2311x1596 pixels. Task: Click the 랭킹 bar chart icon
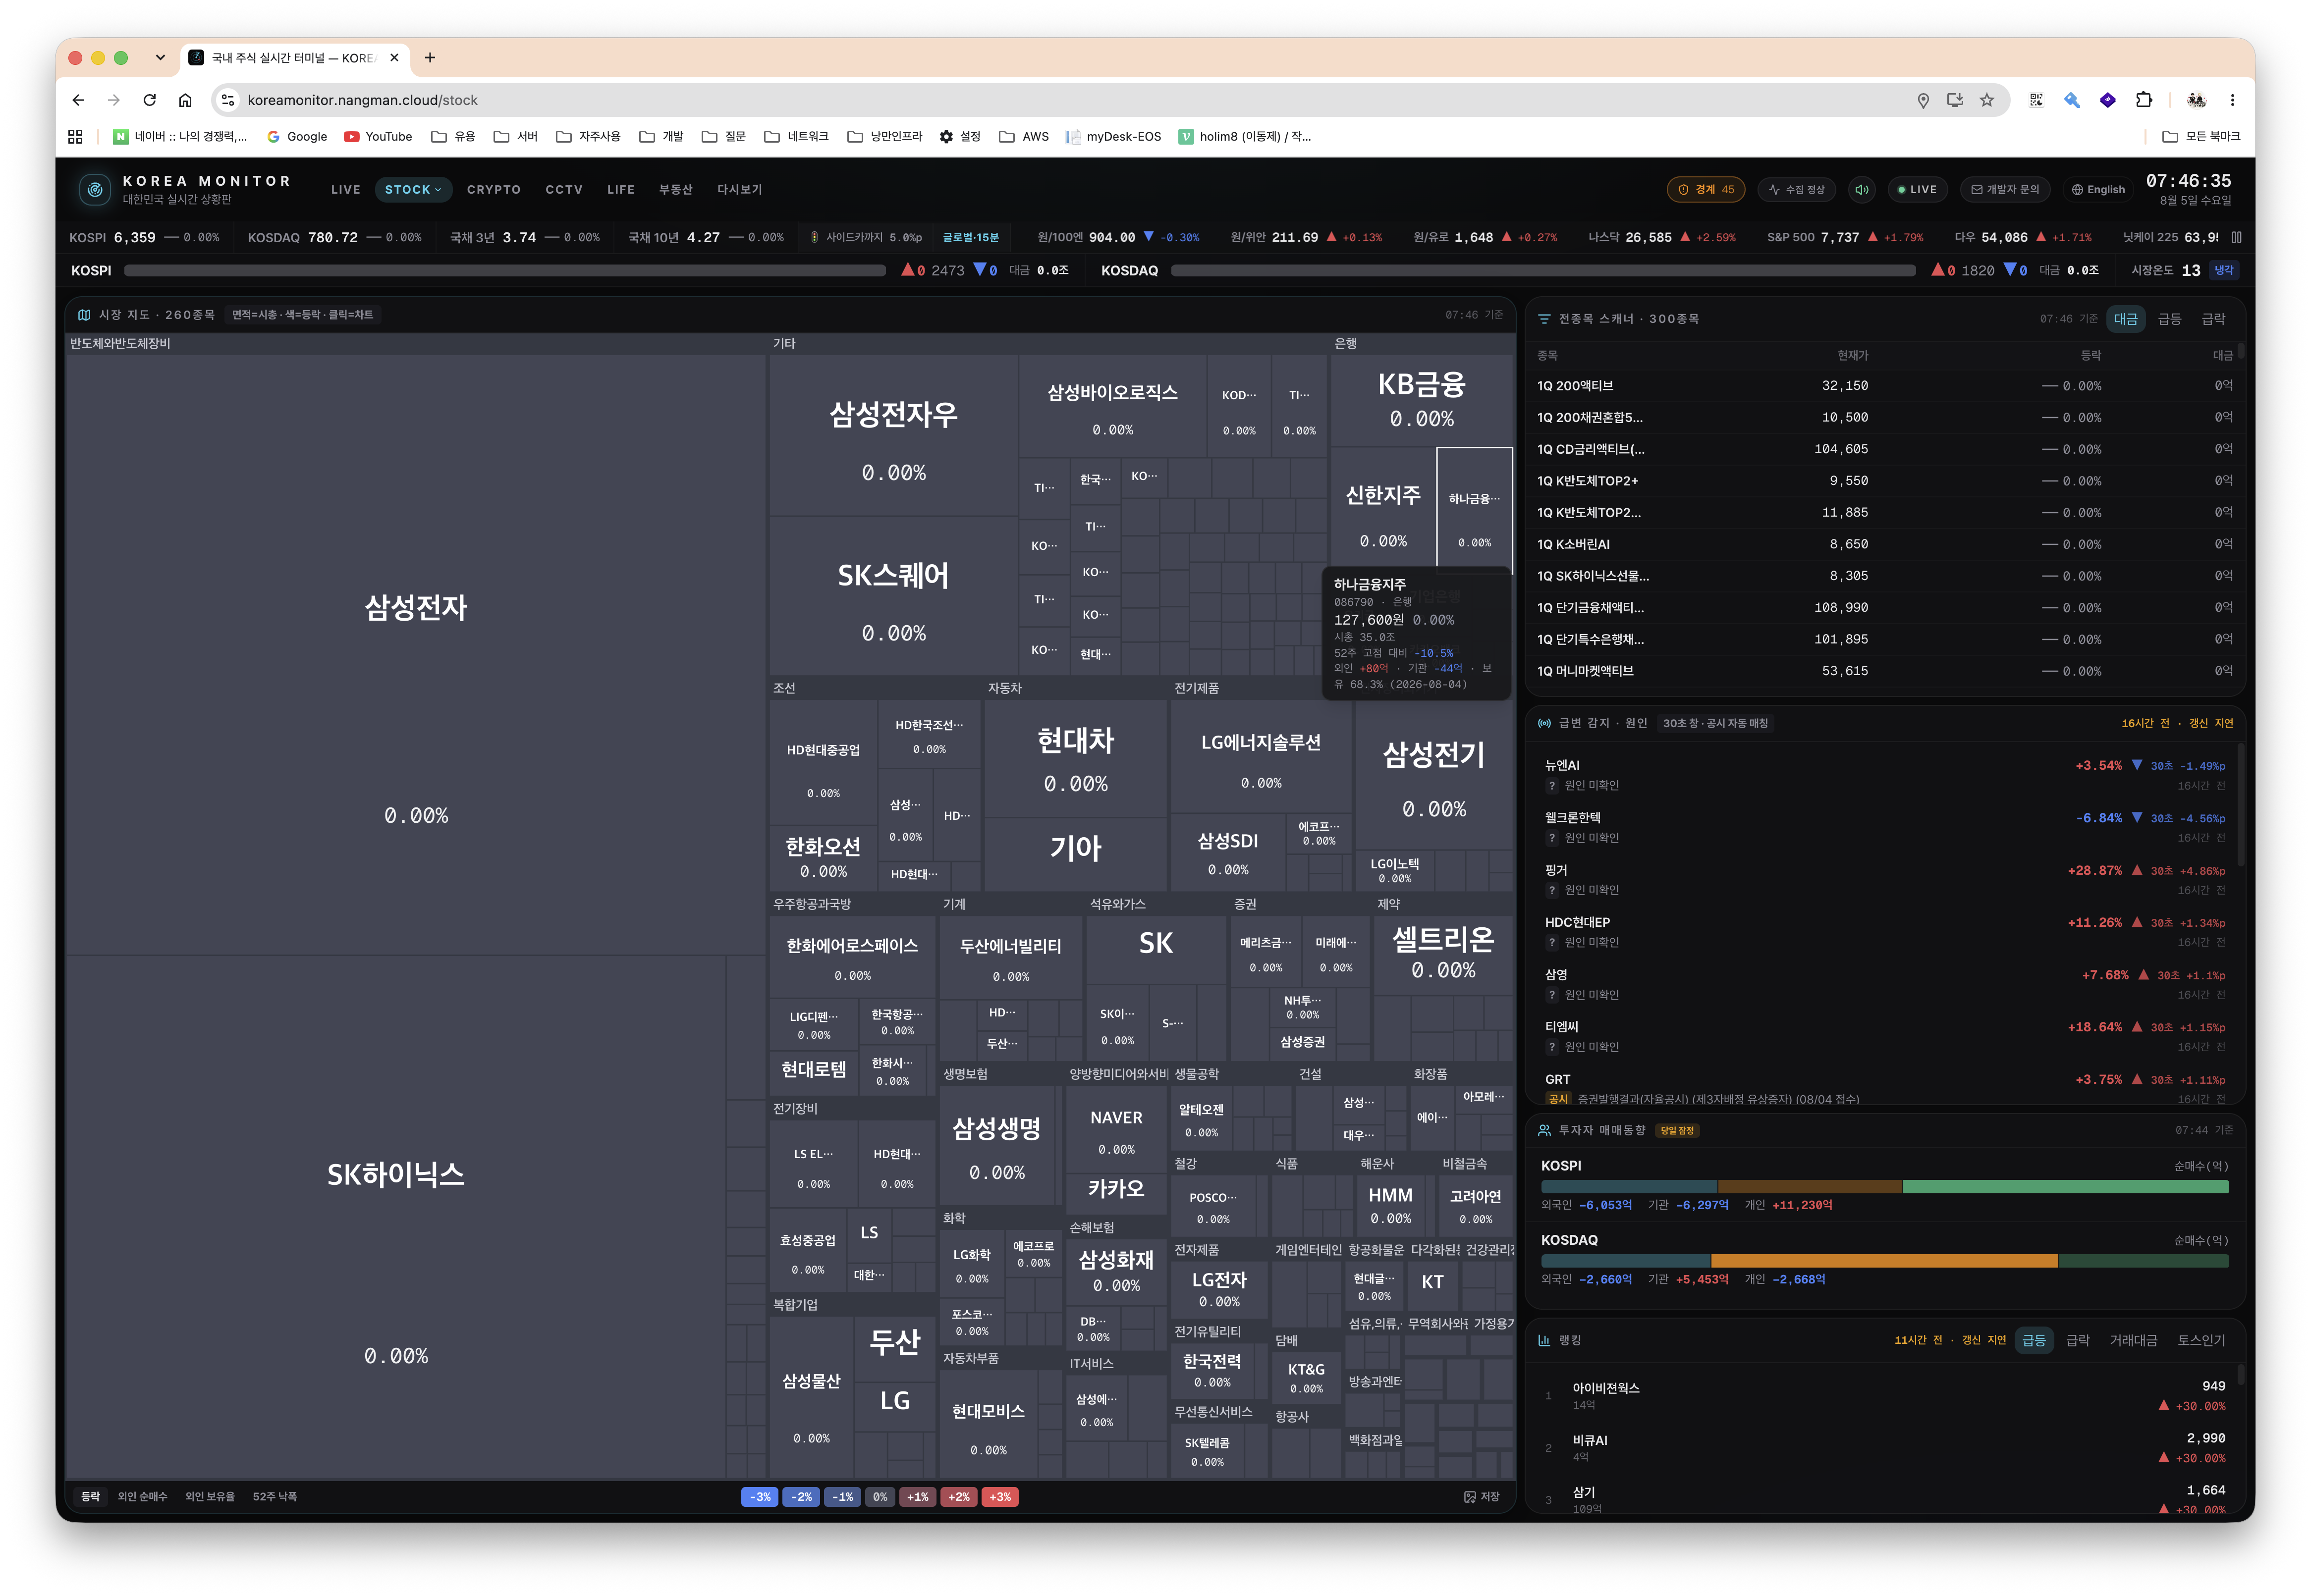1544,1340
